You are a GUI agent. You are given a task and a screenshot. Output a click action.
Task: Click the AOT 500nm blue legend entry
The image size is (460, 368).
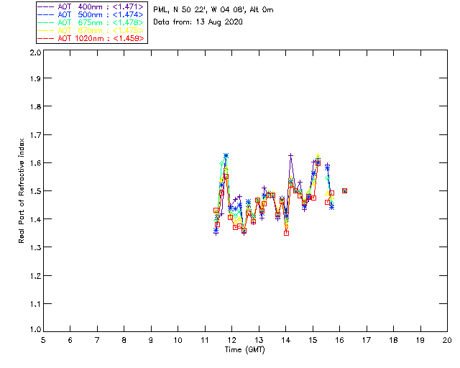91,14
